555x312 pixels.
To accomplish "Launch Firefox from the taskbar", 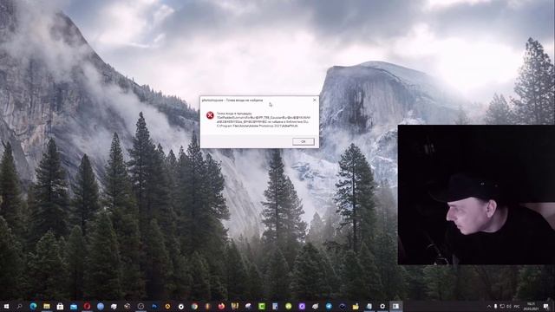I will (x=221, y=306).
